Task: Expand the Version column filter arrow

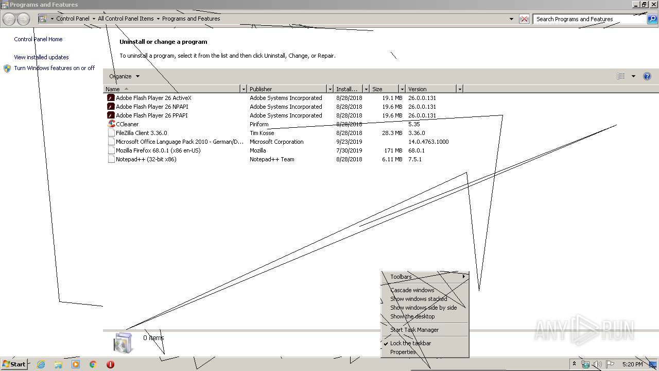Action: 460,89
